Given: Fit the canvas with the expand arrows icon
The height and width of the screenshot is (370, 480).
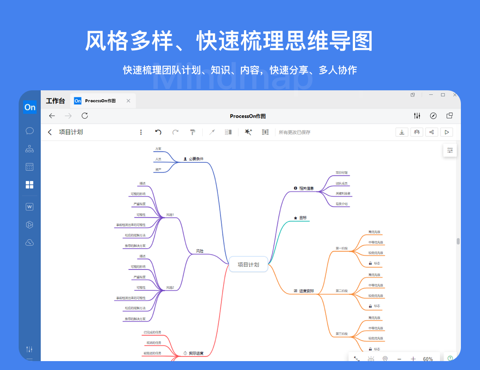Looking at the screenshot, I should [356, 359].
